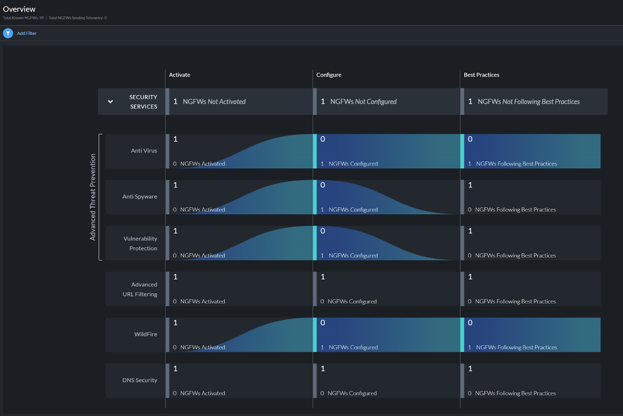Click the Activate column header
The height and width of the screenshot is (416, 623).
coord(180,75)
